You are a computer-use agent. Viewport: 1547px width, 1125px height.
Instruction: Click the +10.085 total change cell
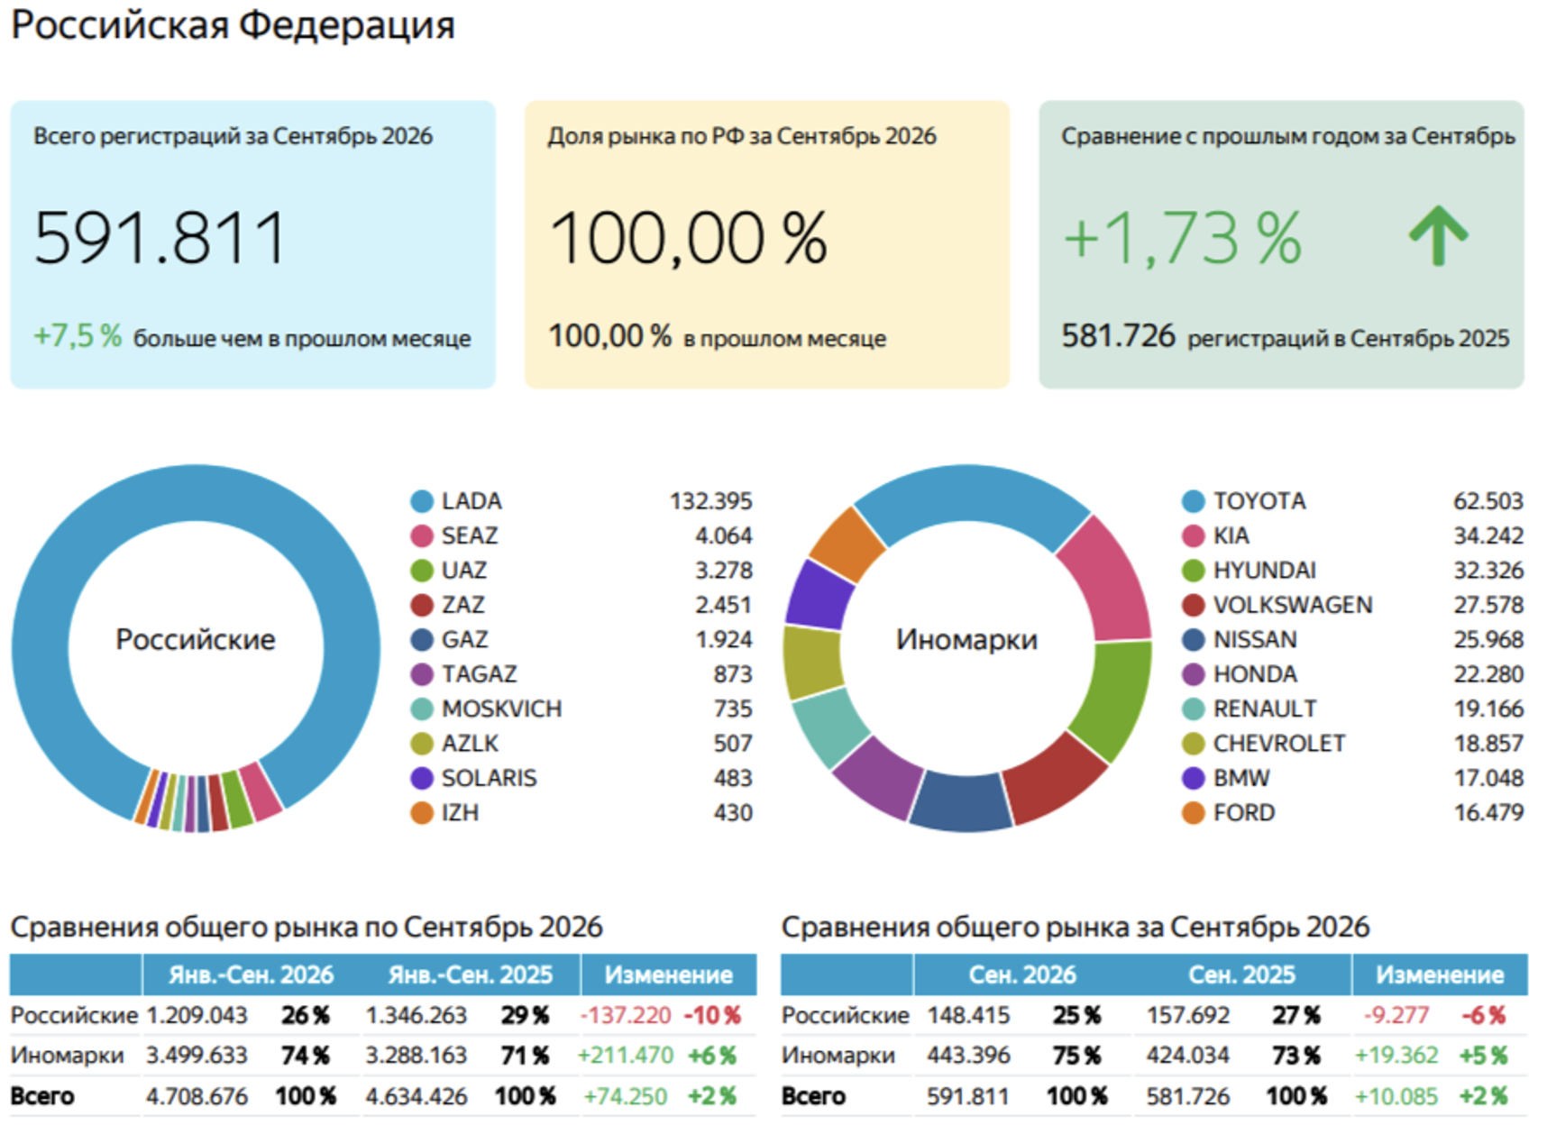(1396, 1097)
